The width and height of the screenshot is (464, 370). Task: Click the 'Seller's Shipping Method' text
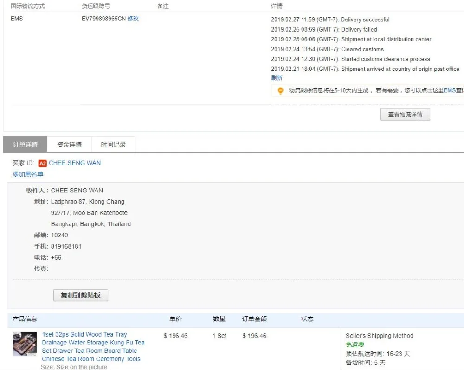pyautogui.click(x=380, y=336)
